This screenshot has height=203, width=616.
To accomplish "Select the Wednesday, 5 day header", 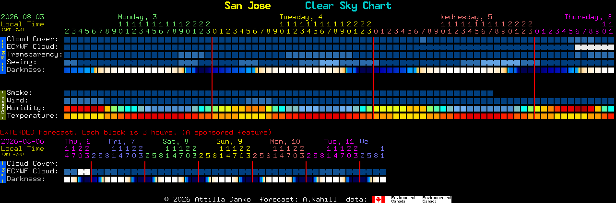I will click(x=466, y=17).
